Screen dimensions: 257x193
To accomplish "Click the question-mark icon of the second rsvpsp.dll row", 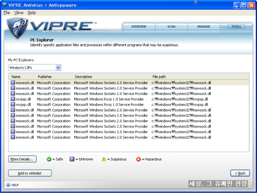I will click(x=13, y=105).
